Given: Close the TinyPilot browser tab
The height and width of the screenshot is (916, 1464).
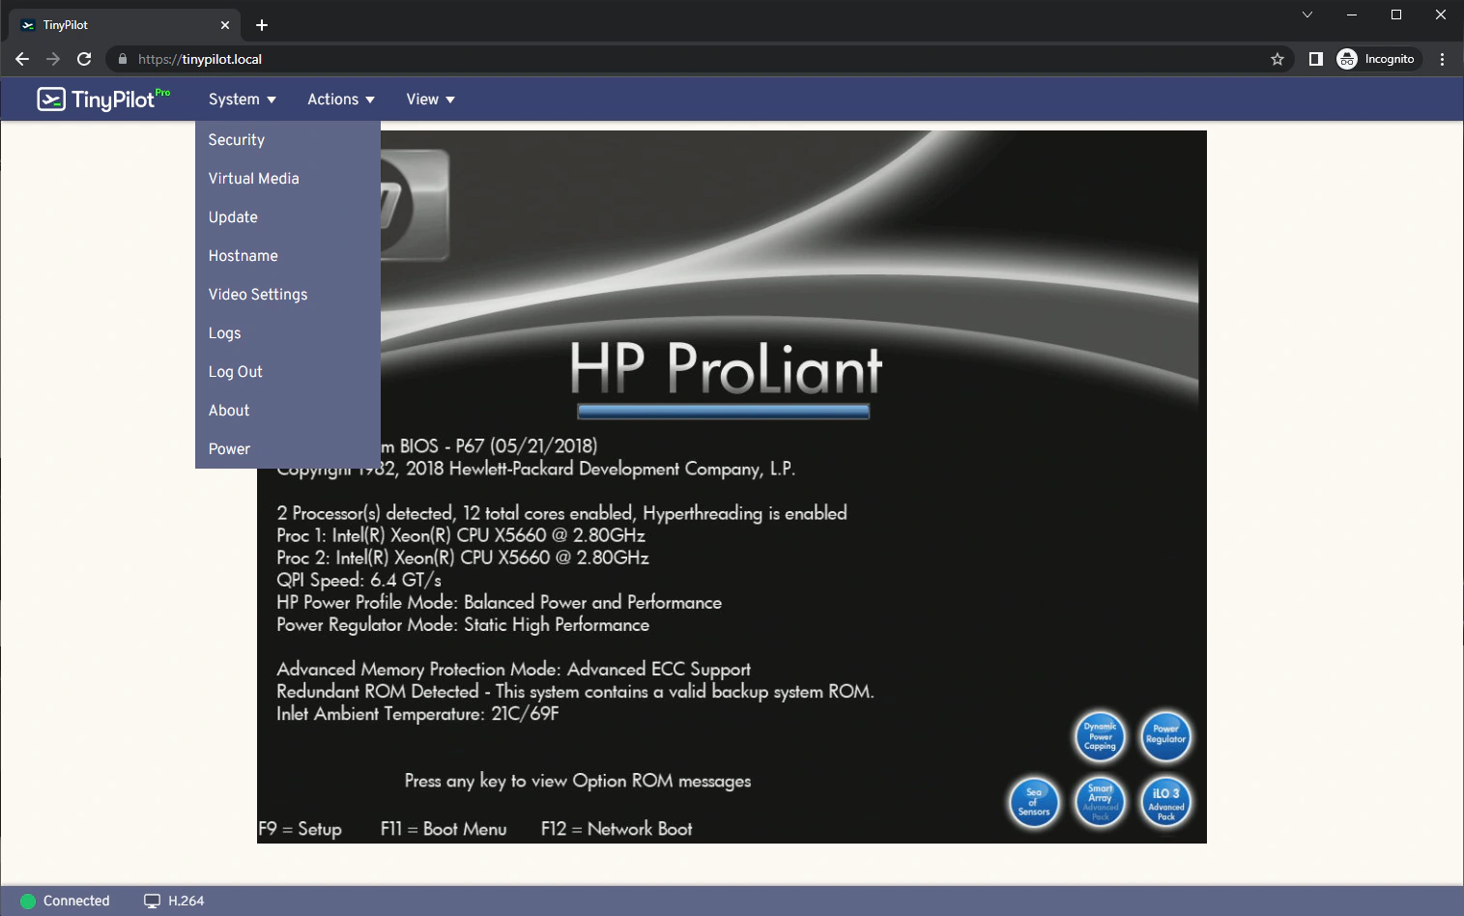Looking at the screenshot, I should (x=225, y=25).
